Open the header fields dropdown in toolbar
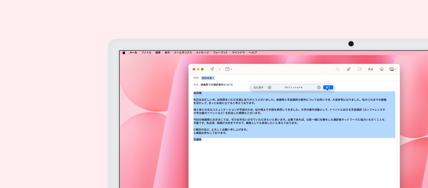The height and width of the screenshot is (188, 428). [229, 69]
